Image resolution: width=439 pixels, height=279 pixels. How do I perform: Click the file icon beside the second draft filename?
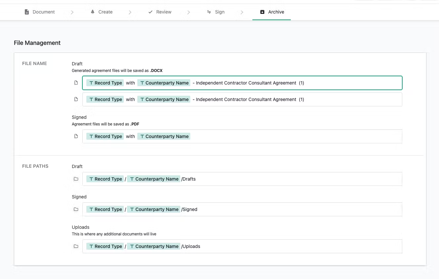pyautogui.click(x=76, y=99)
